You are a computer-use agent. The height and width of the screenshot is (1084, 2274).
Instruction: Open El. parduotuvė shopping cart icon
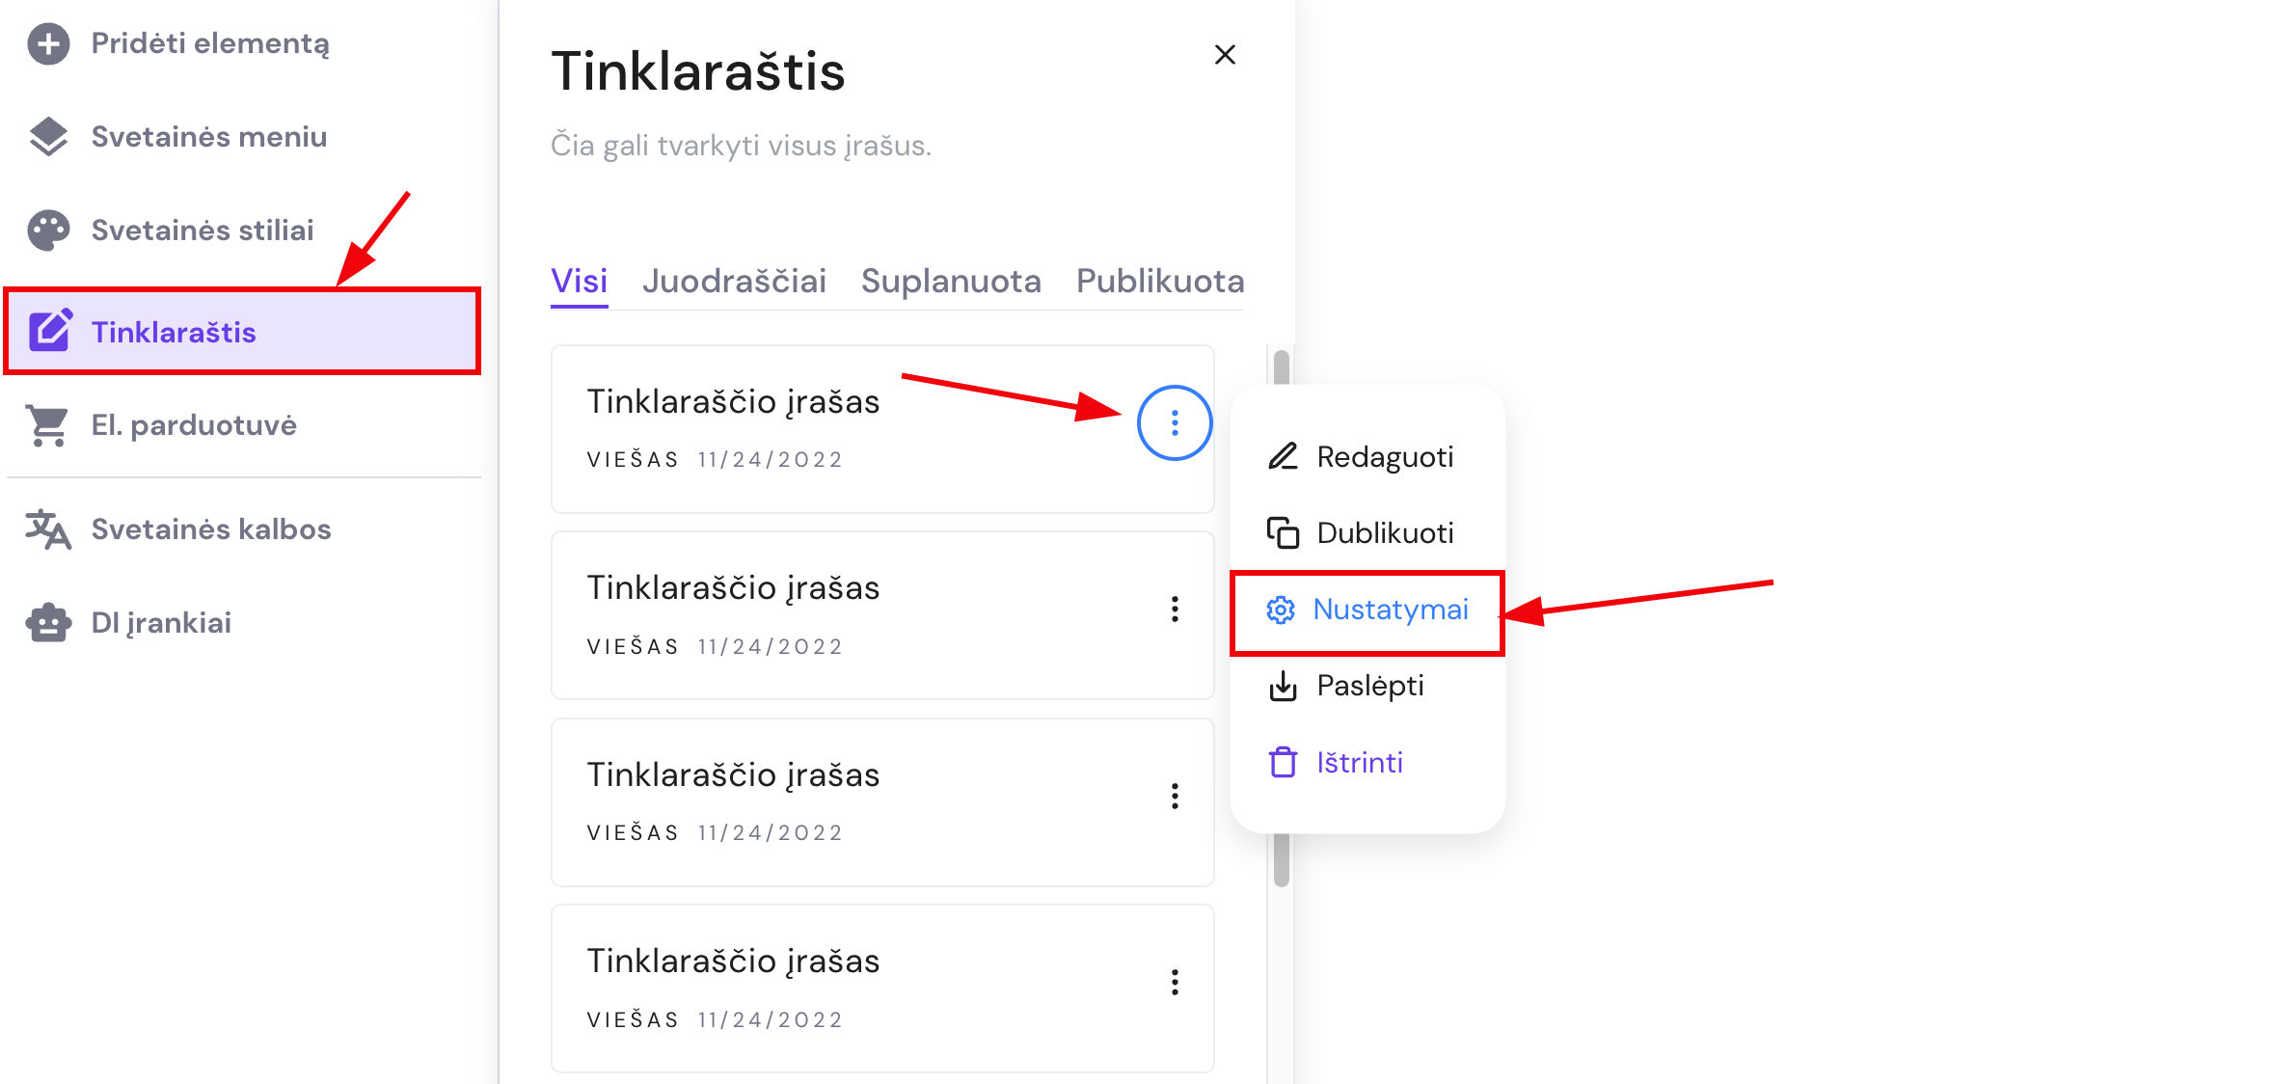(x=48, y=424)
